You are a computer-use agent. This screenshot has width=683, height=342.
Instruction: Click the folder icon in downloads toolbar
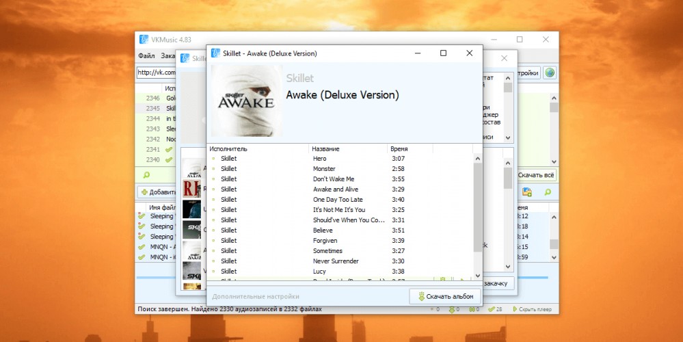point(527,192)
